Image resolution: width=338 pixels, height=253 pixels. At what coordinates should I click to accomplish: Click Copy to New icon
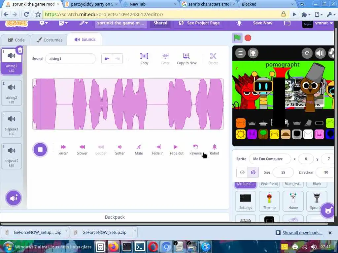tap(187, 59)
